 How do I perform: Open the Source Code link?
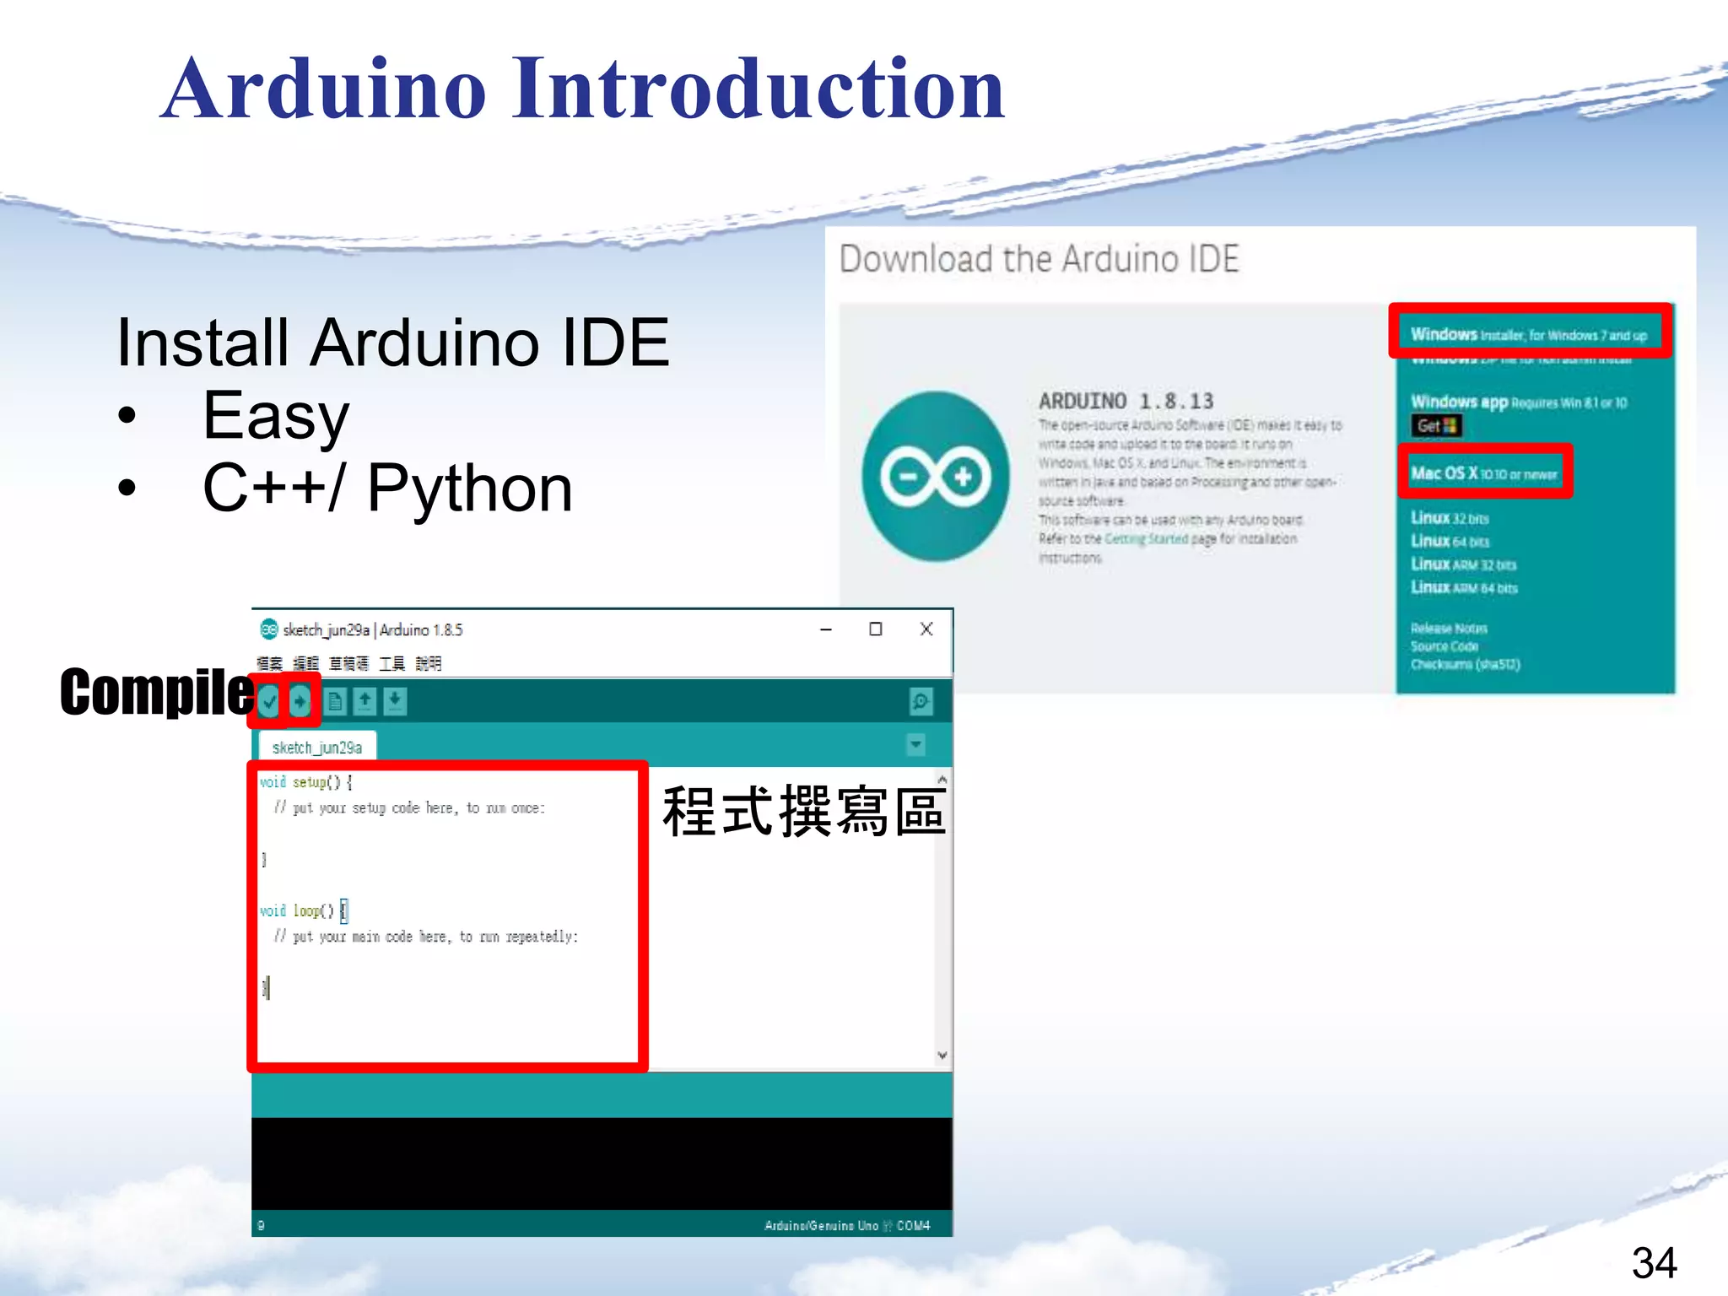[1444, 646]
